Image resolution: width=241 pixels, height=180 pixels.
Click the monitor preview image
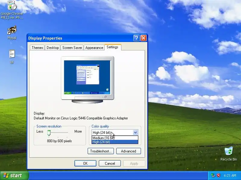87,80
